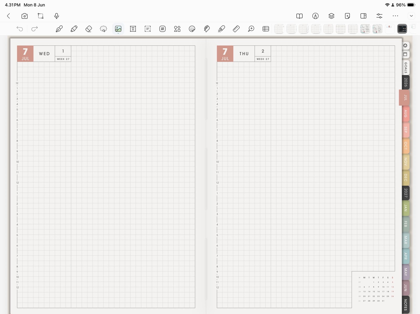The image size is (420, 314).
Task: Check the battery indicator in status bar
Action: [411, 5]
